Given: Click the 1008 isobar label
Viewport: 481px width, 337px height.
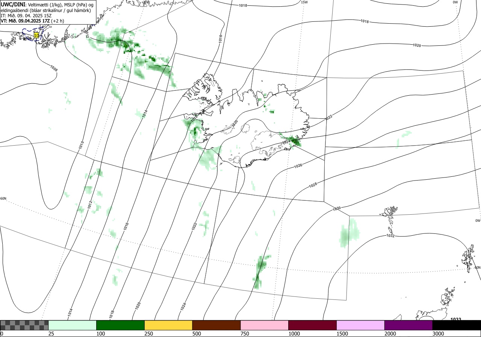Looking at the screenshot, I should coord(53,68).
